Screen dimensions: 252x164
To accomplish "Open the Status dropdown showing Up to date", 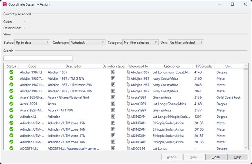I will coord(32,42).
